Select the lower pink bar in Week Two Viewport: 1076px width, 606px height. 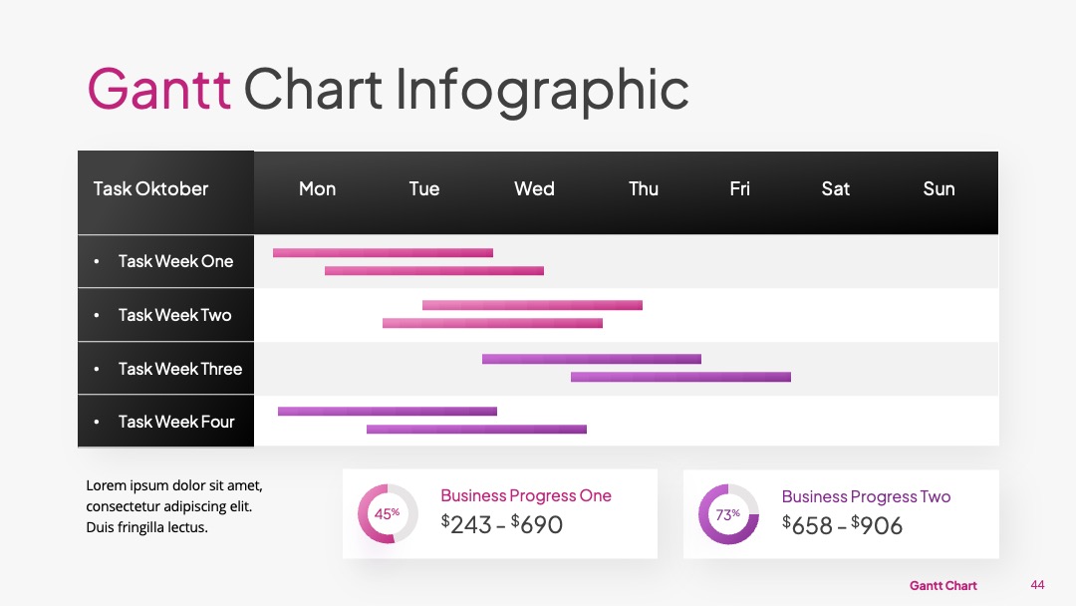(492, 323)
